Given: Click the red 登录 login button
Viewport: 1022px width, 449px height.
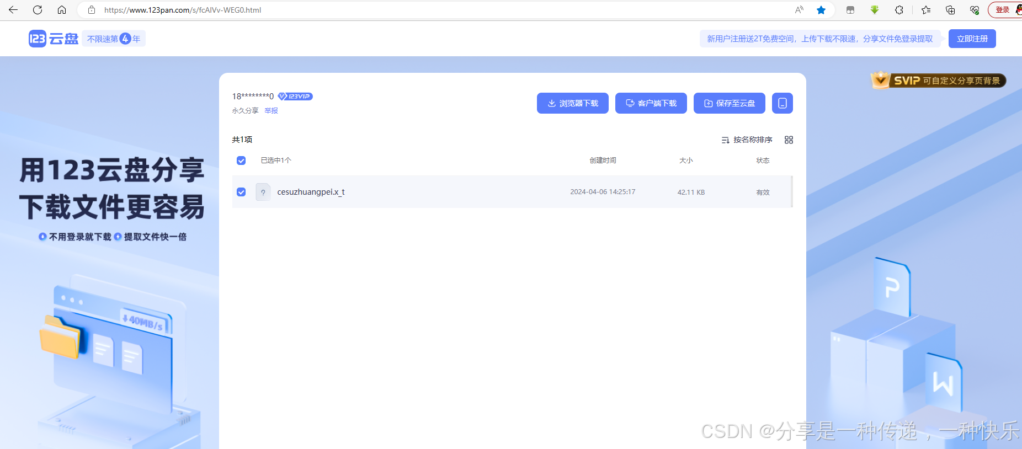Looking at the screenshot, I should 1004,10.
